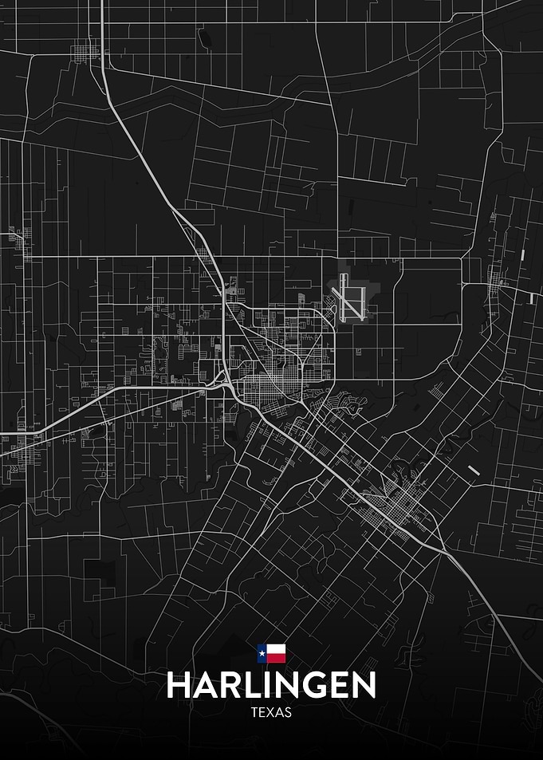Select the HARLINGEN title text

tap(271, 685)
